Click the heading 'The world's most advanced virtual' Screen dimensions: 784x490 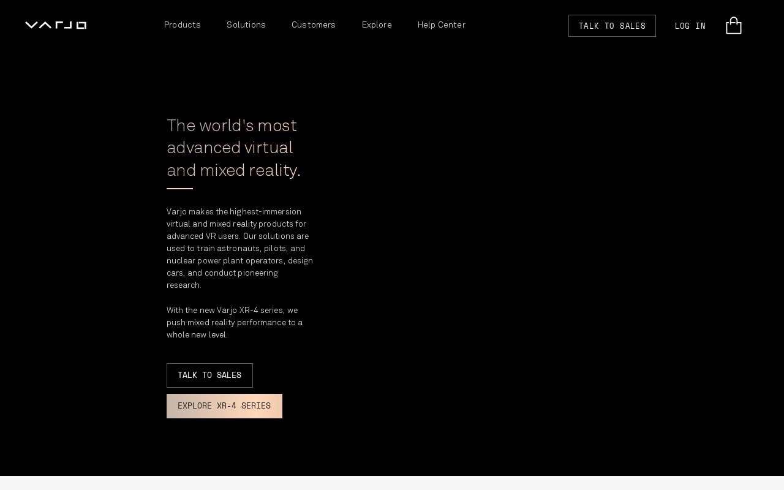(x=233, y=148)
